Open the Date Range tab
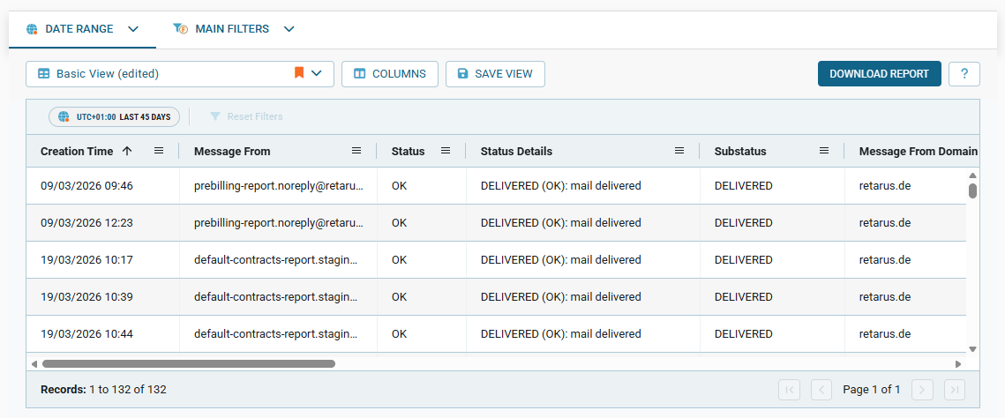1005x418 pixels. [x=82, y=29]
